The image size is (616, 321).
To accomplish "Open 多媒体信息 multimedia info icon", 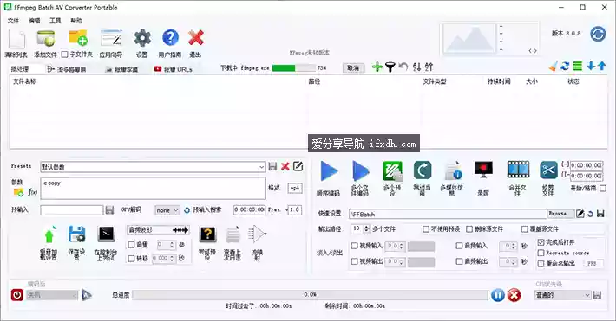I will coord(453,171).
